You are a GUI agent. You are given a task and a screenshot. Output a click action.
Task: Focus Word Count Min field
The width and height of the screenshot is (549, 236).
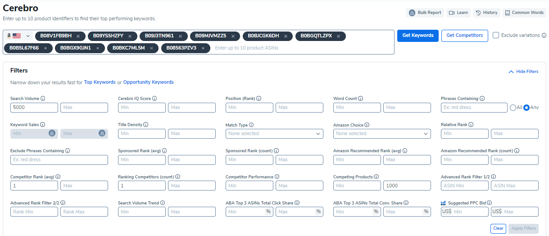click(x=357, y=108)
